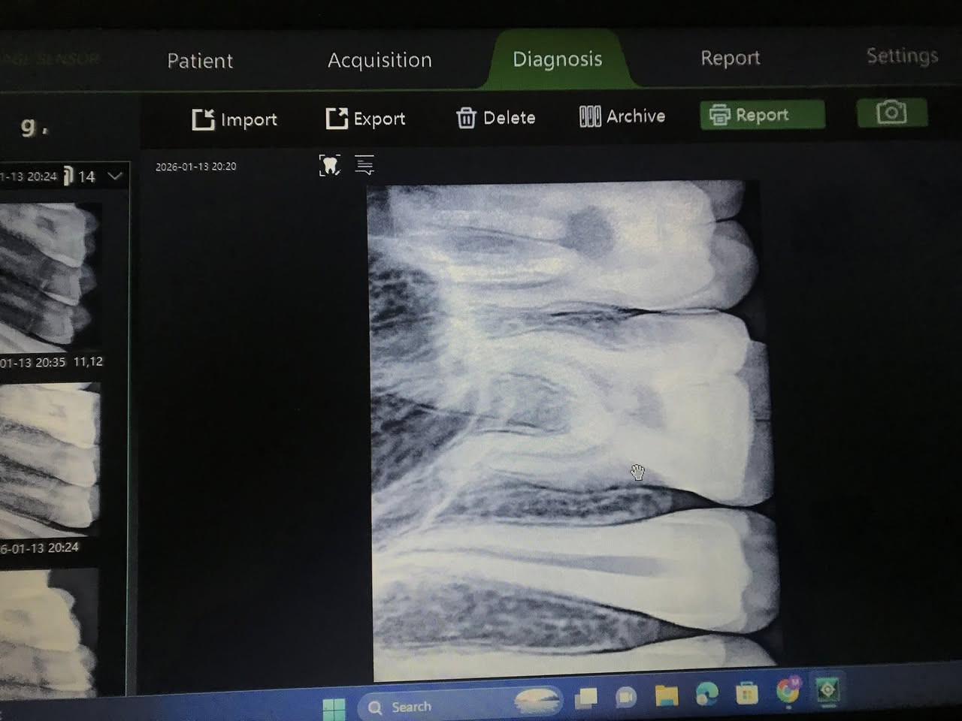This screenshot has width=962, height=721.
Task: Click the Import toolbar button
Action: (x=234, y=119)
